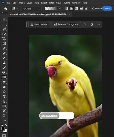The image size is (114, 137).
Task: Select the Rectangle shape tool
Action: point(4,106)
